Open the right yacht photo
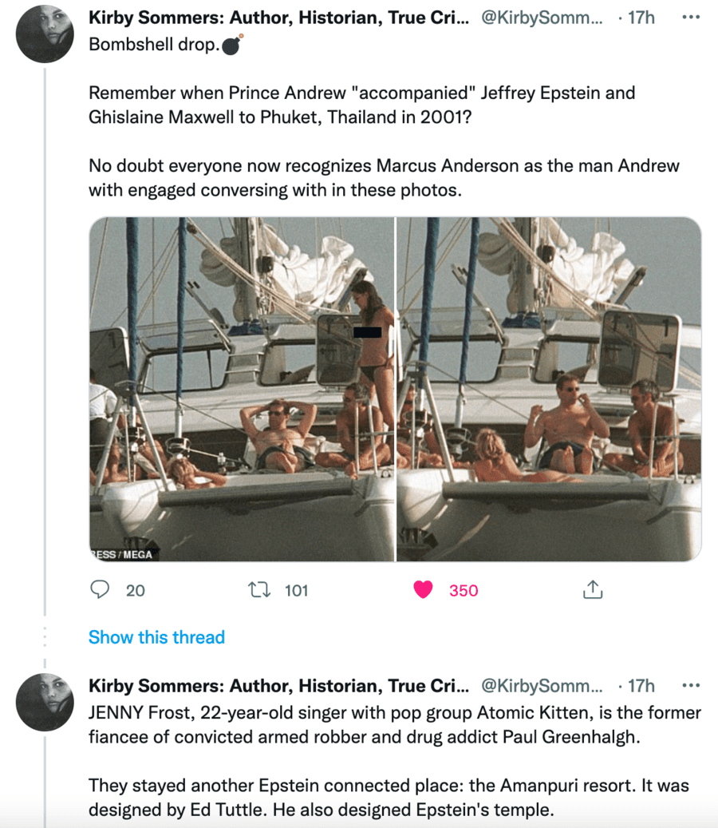 point(549,389)
